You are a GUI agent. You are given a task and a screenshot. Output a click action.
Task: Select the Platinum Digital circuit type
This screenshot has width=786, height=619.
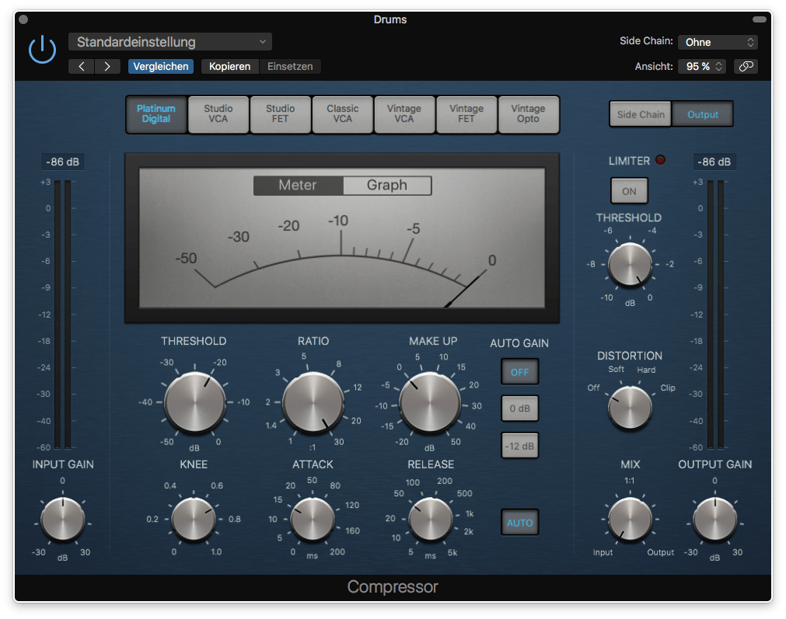point(155,114)
